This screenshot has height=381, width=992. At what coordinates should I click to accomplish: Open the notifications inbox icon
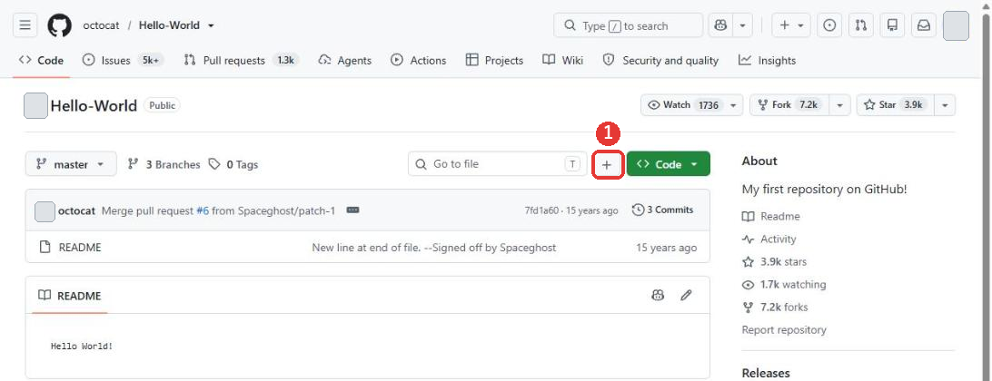click(924, 26)
